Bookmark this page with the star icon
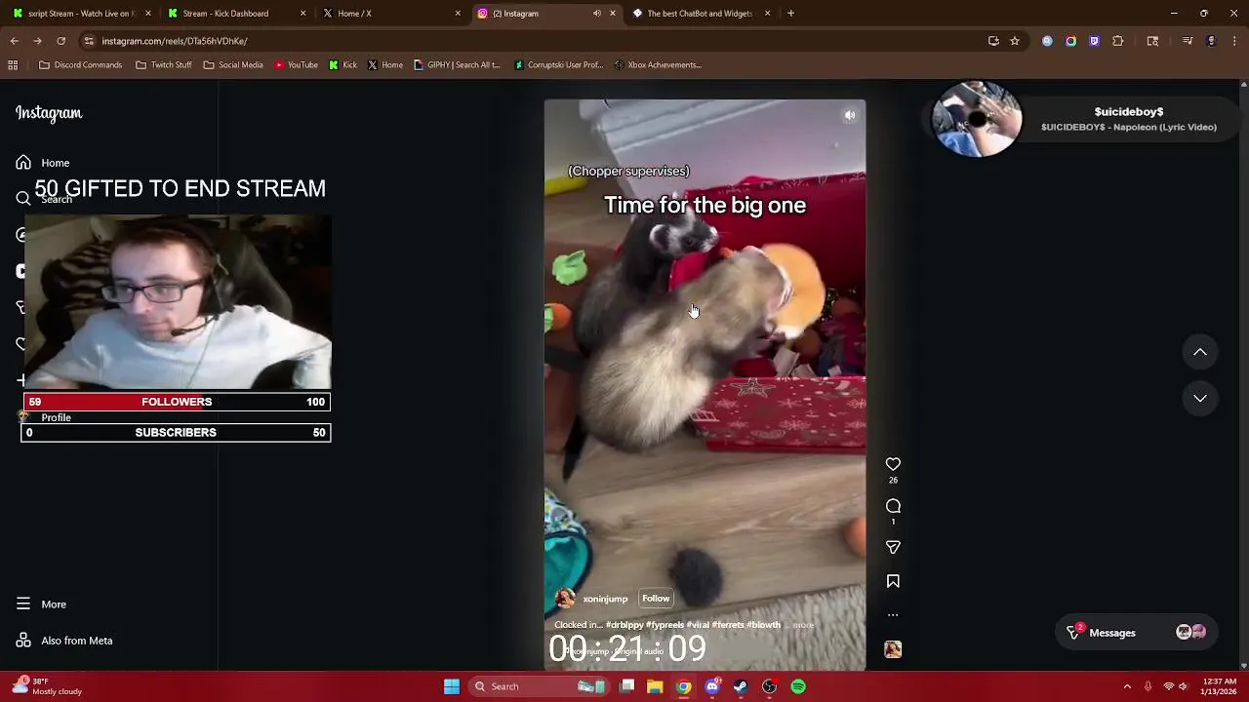1249x702 pixels. [x=1015, y=41]
